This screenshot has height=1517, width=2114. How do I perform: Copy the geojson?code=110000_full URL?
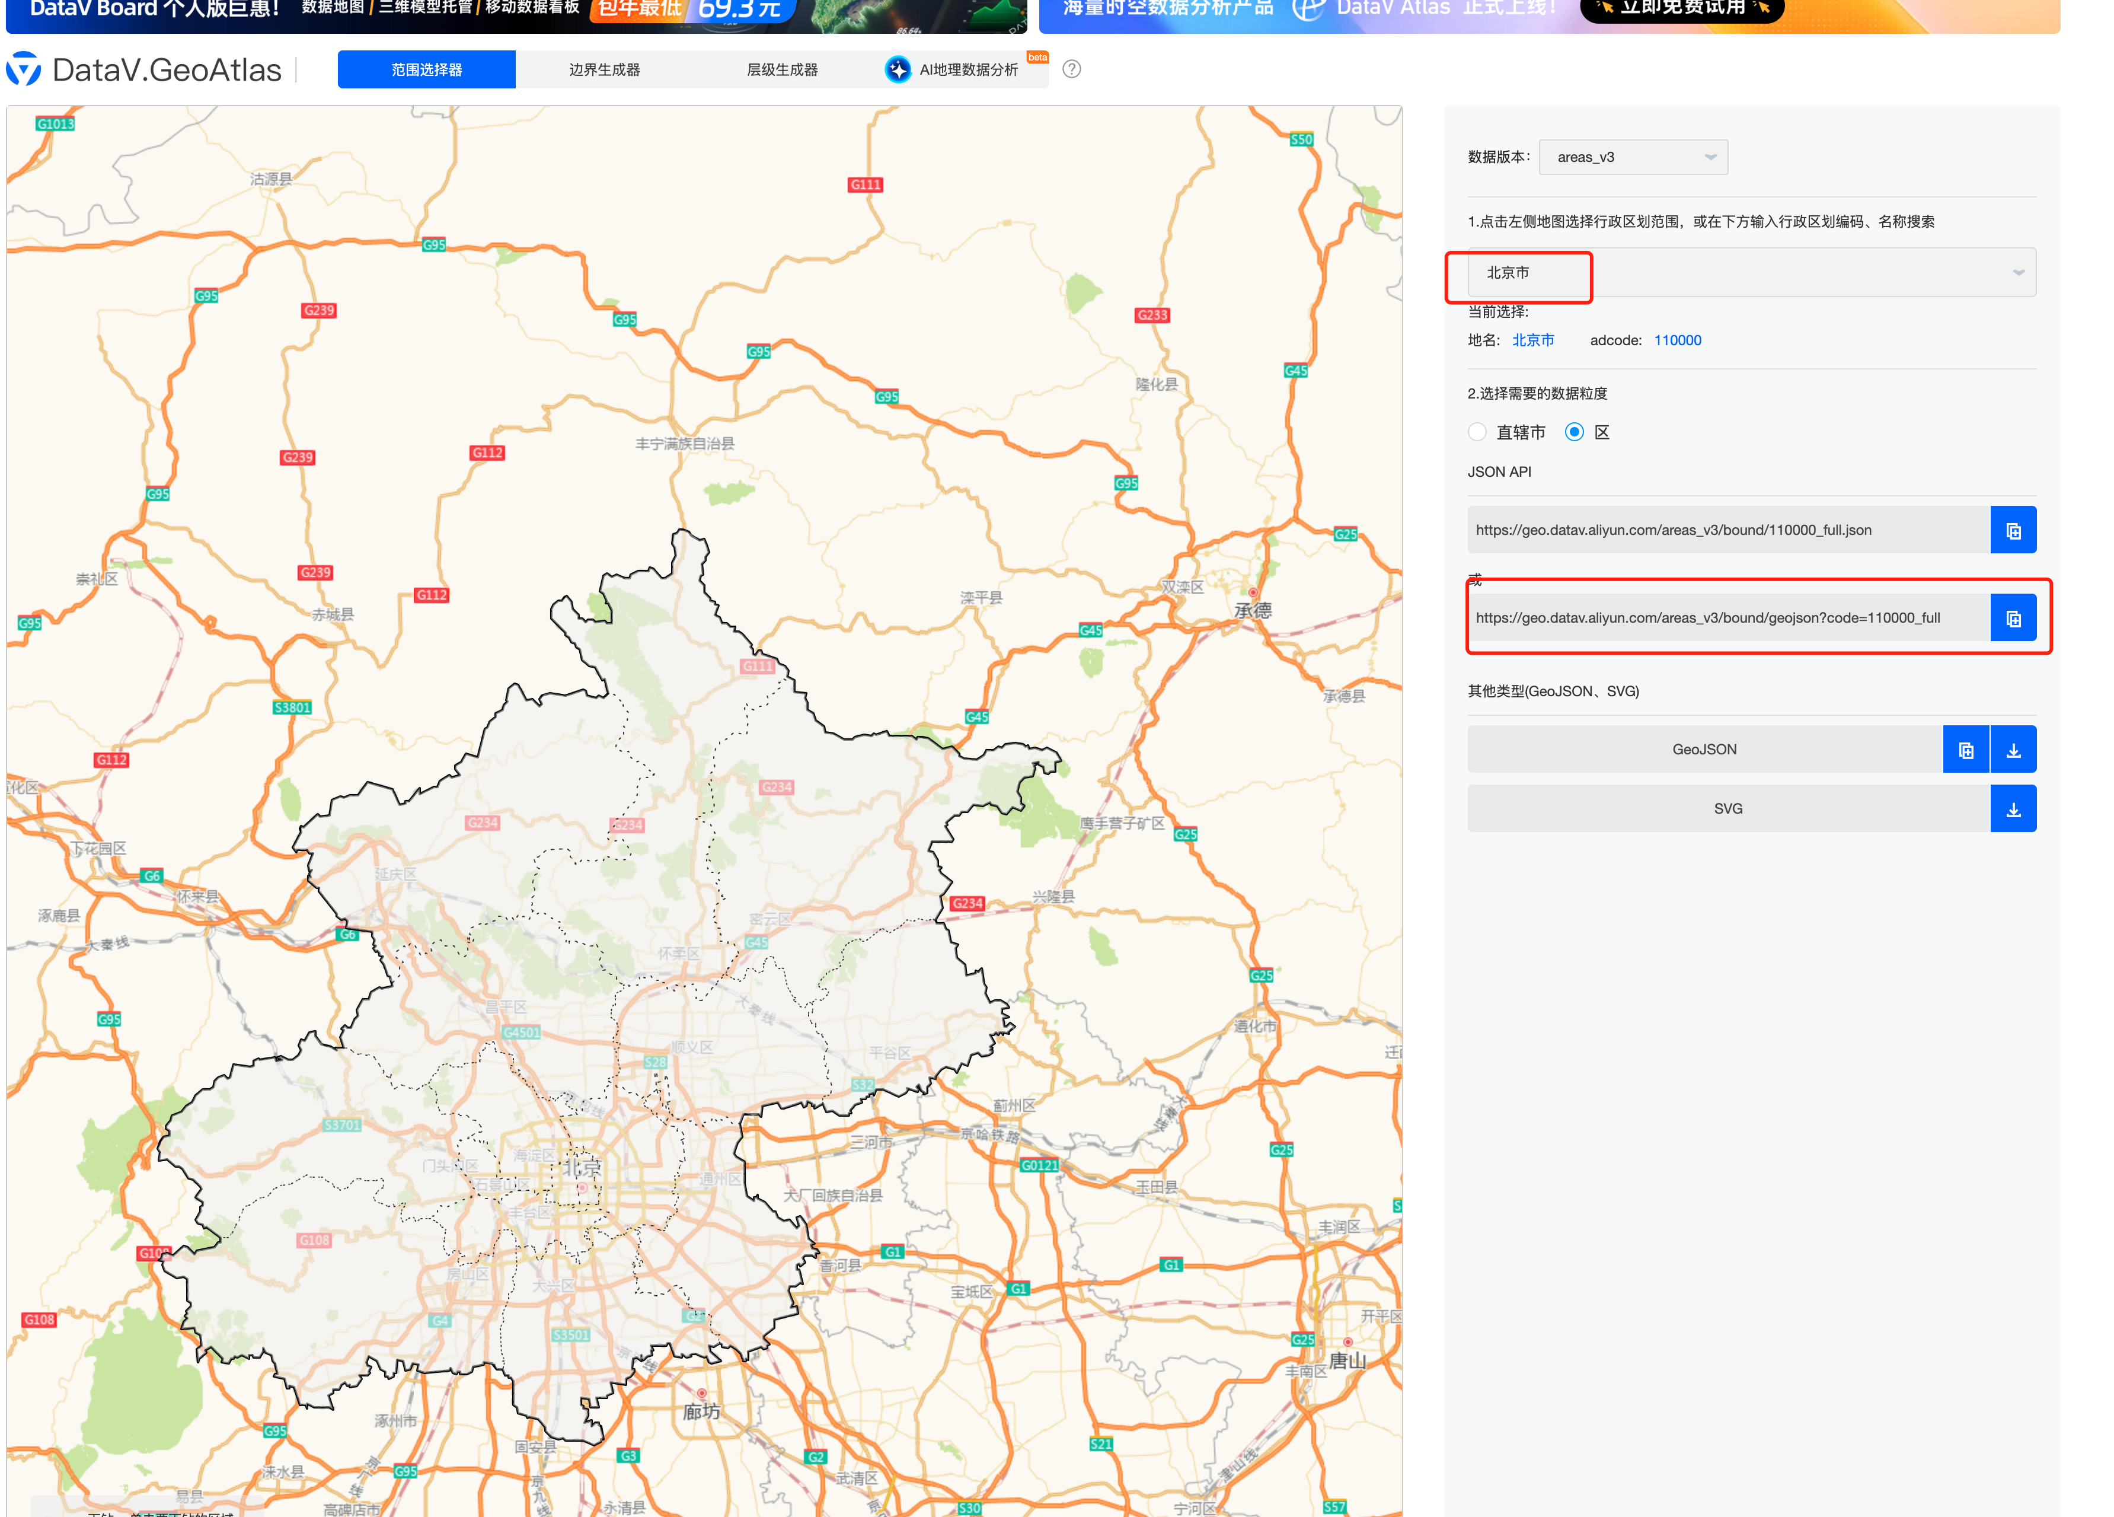click(2013, 617)
